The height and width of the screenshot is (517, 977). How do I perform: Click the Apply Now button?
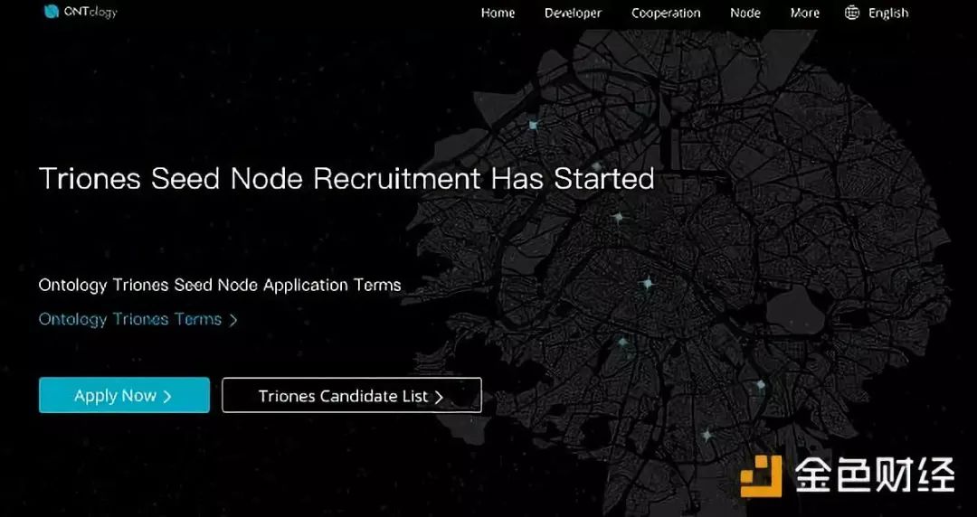(x=124, y=396)
